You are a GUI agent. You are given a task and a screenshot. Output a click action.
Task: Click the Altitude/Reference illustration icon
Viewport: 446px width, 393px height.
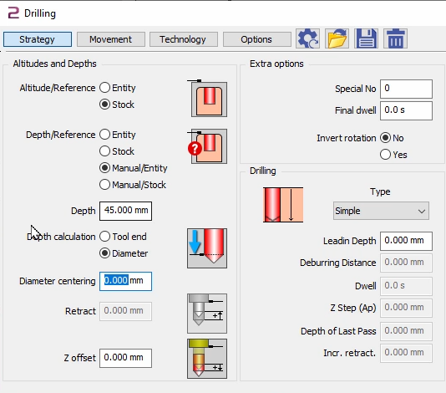point(209,99)
